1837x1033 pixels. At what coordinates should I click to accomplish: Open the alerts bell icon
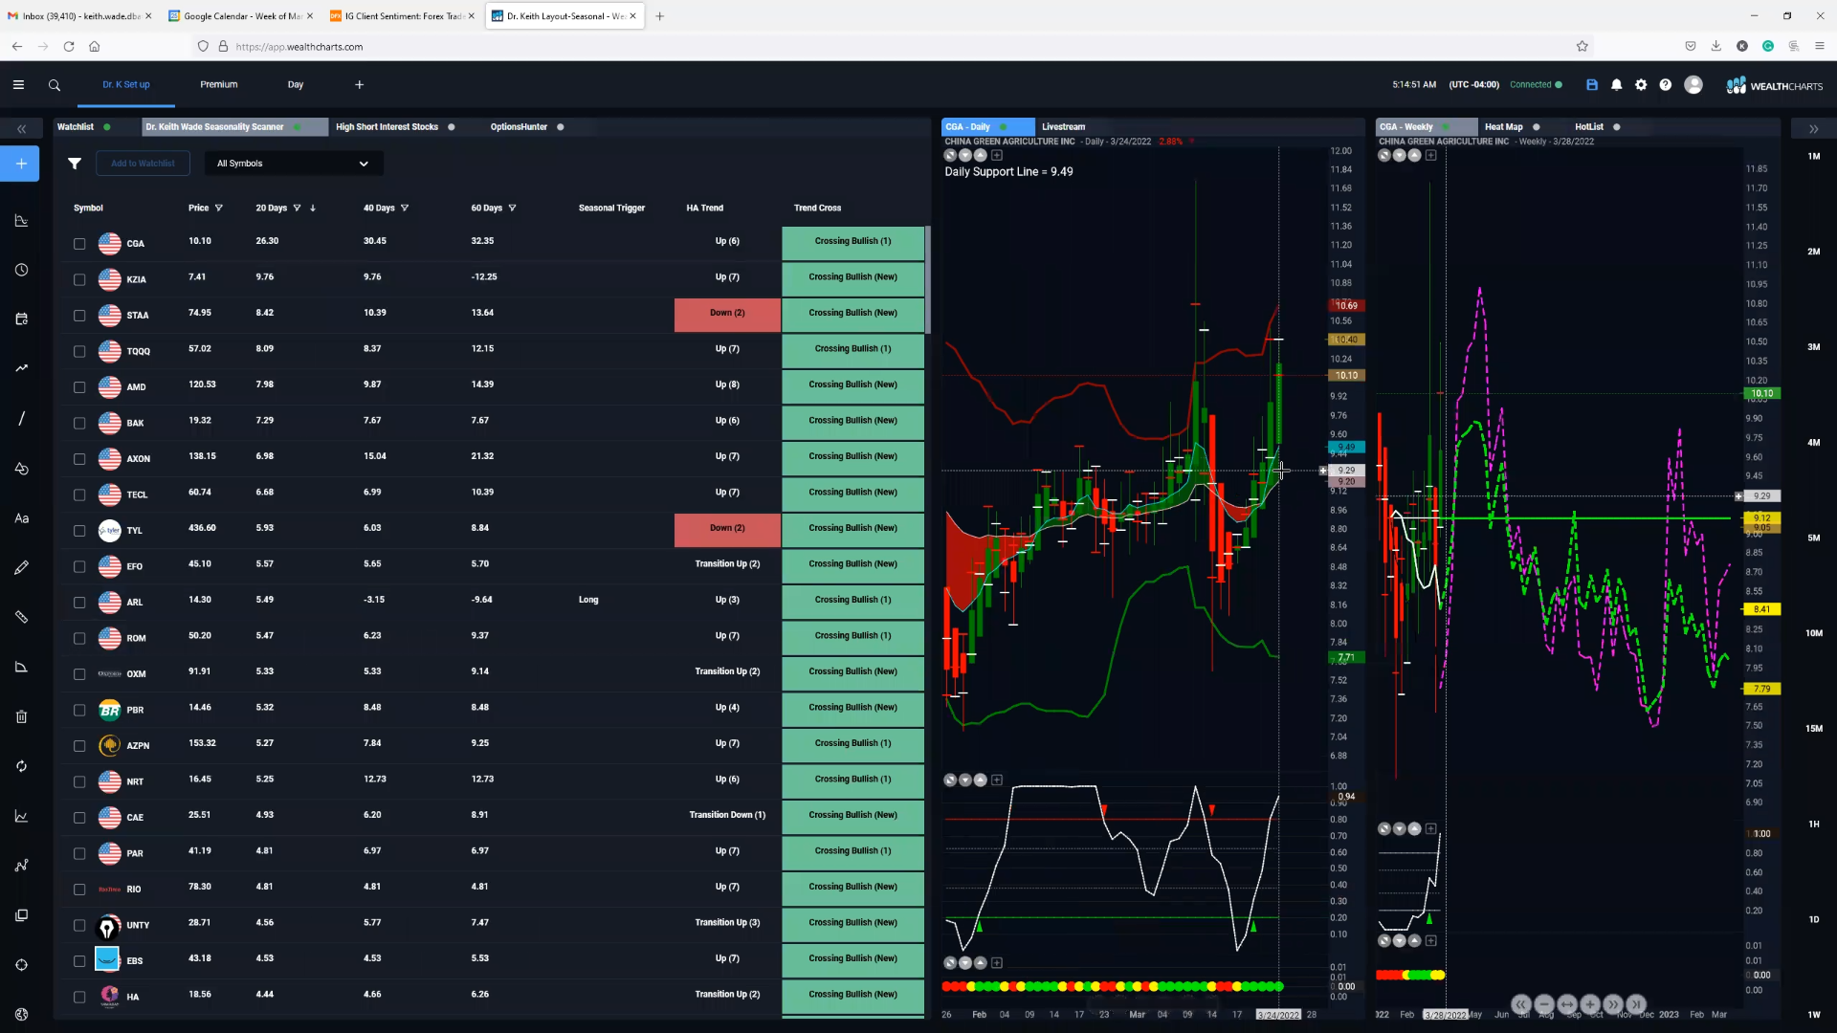[x=1617, y=85]
